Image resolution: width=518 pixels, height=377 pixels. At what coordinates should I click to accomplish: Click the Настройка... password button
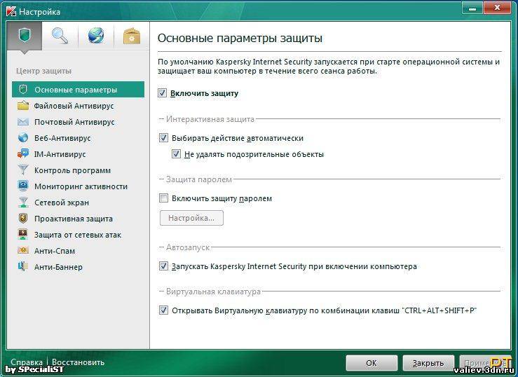(191, 218)
